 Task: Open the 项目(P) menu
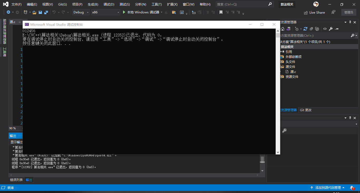(x=77, y=4)
